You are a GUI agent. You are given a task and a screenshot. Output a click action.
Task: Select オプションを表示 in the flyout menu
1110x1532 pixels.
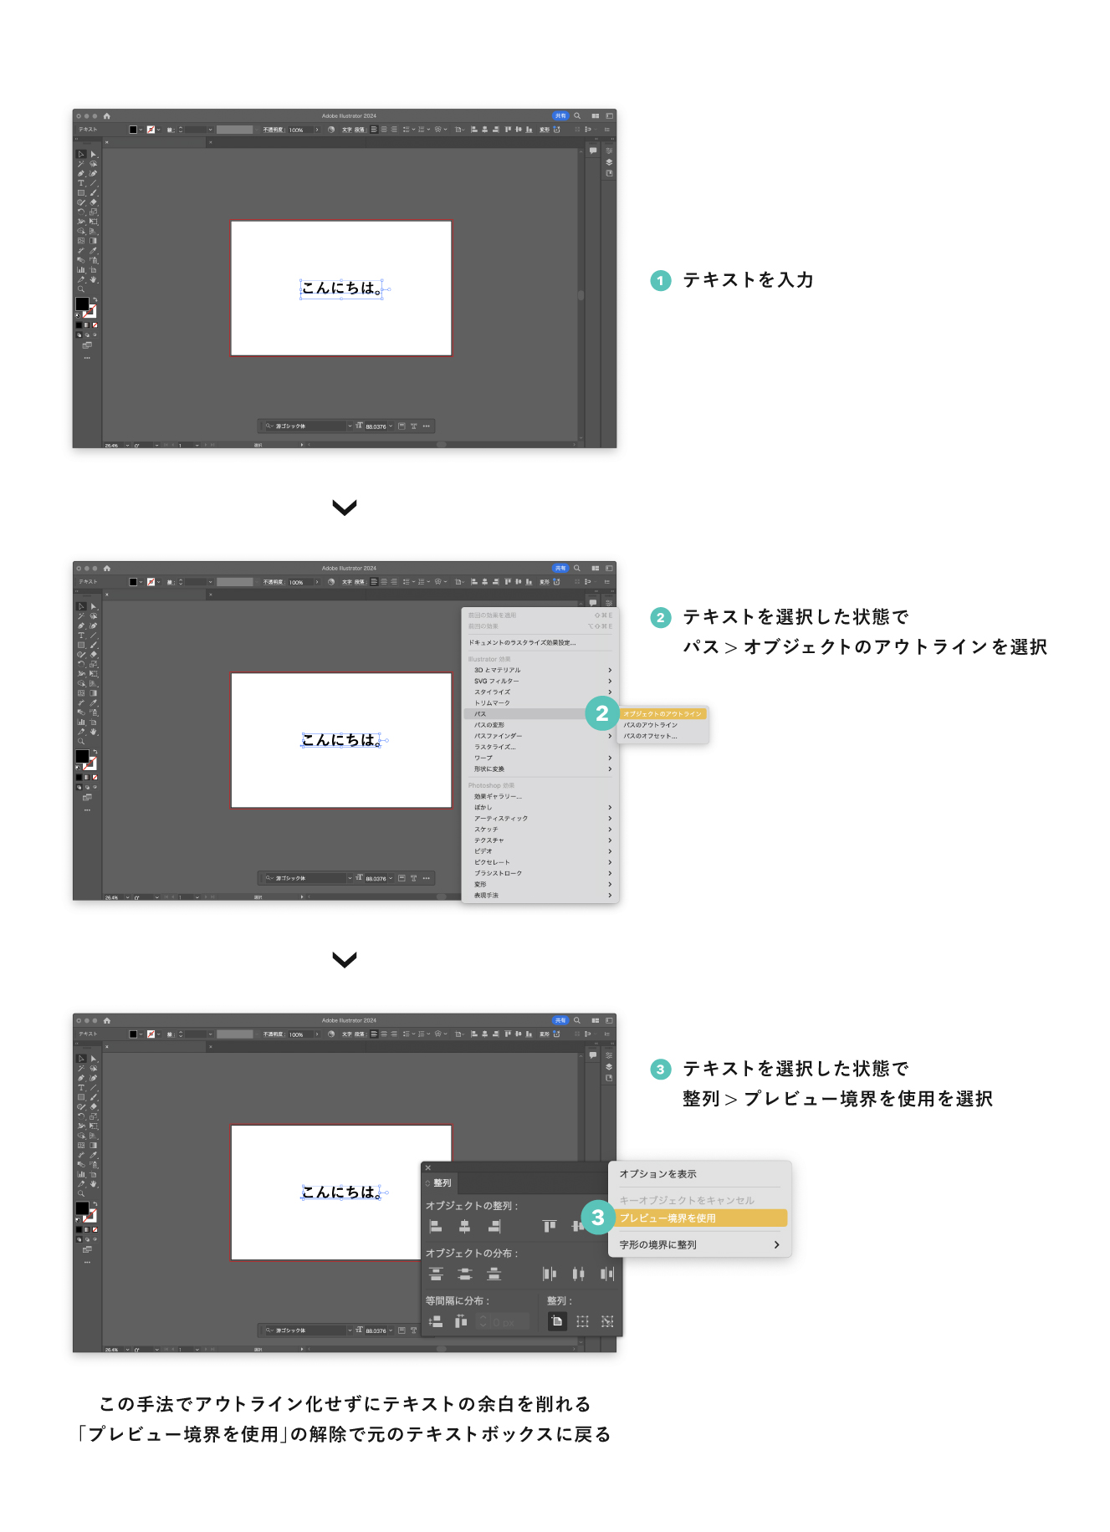coord(658,1174)
